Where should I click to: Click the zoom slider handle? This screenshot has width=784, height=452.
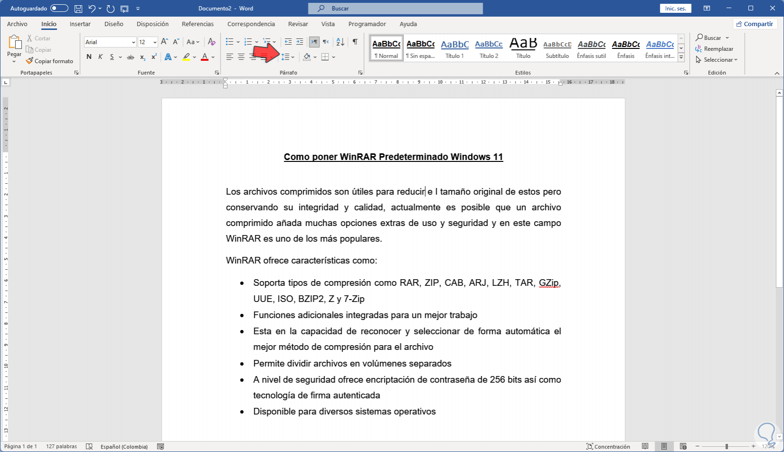point(727,446)
